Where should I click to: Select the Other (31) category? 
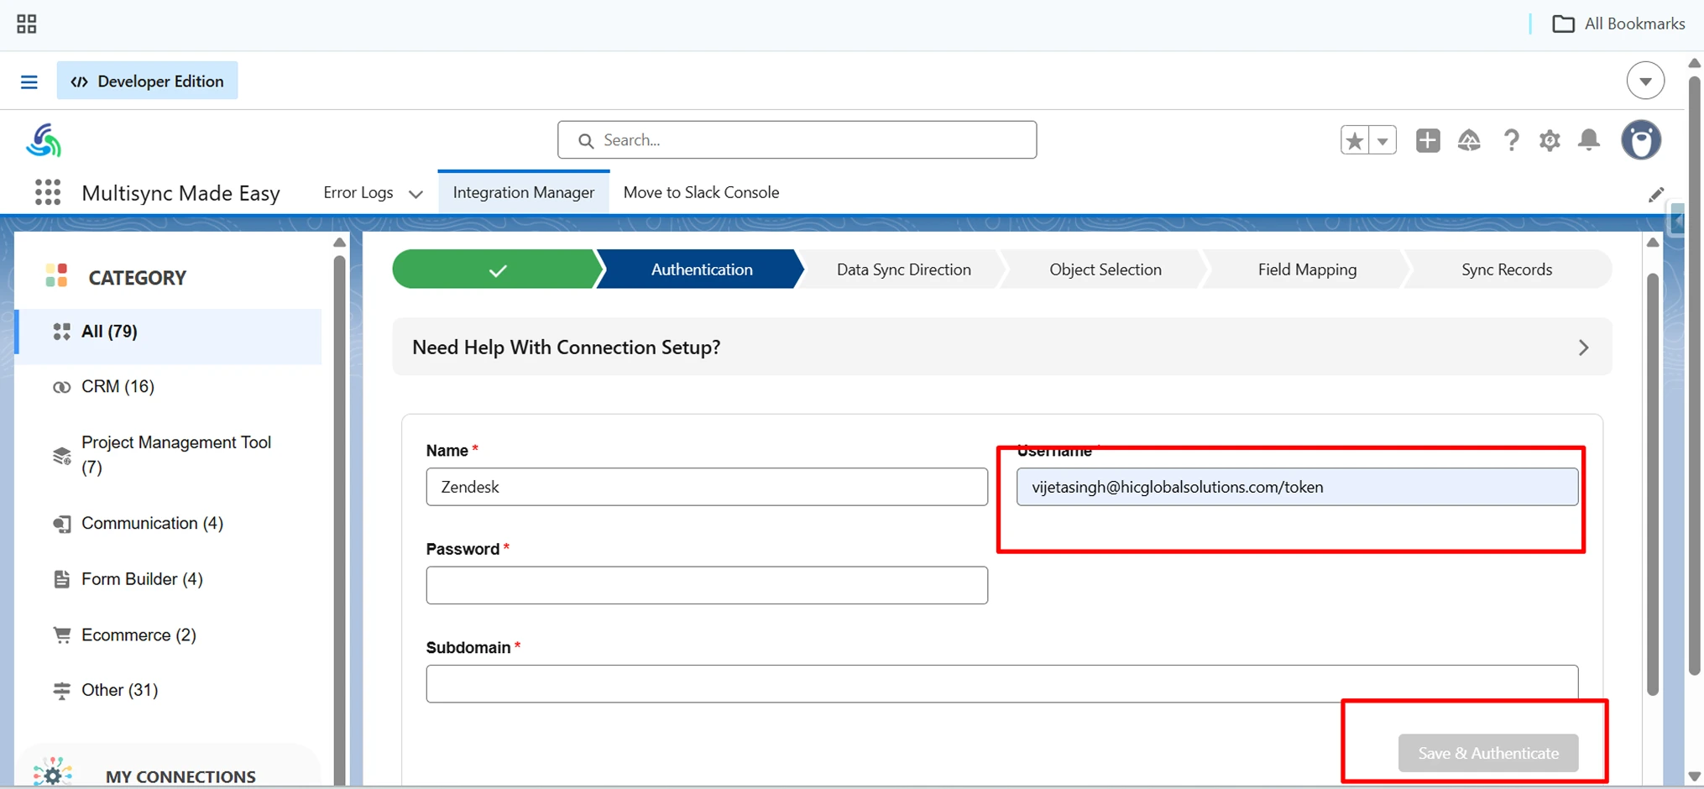tap(119, 690)
